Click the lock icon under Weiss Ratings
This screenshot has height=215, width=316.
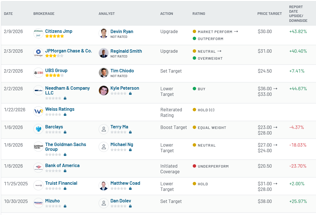coord(65,114)
